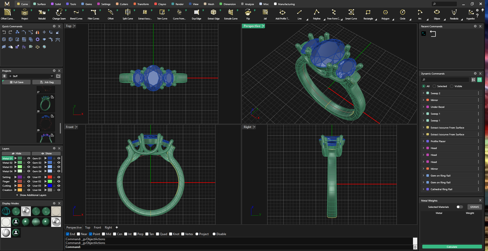Switch to the Front viewport tab

97,228
